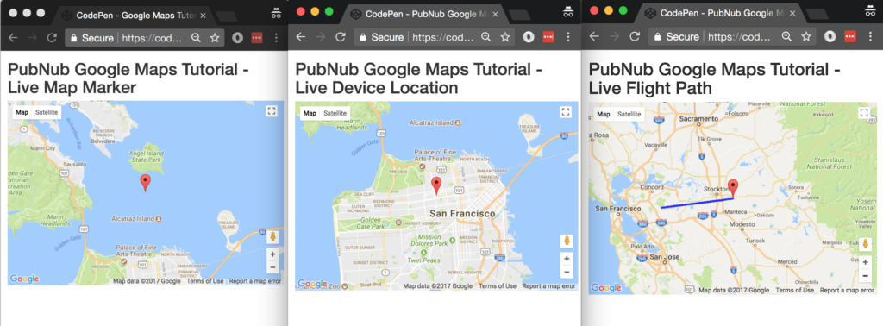Click the blue flight path line
883x326 pixels.
pyautogui.click(x=697, y=203)
